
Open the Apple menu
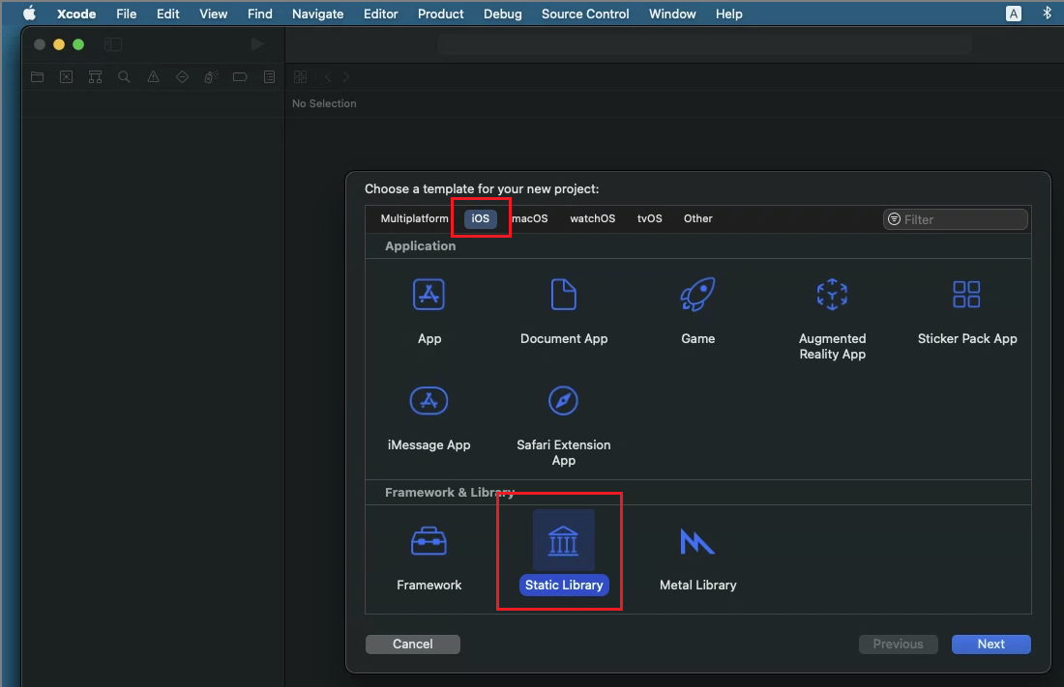(29, 14)
